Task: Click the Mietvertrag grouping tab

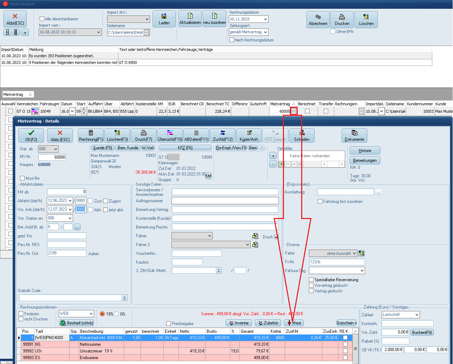Action: pyautogui.click(x=18, y=94)
